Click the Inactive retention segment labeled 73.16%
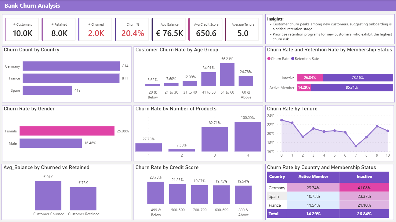Viewport: 396px width, 222px height. click(358, 78)
